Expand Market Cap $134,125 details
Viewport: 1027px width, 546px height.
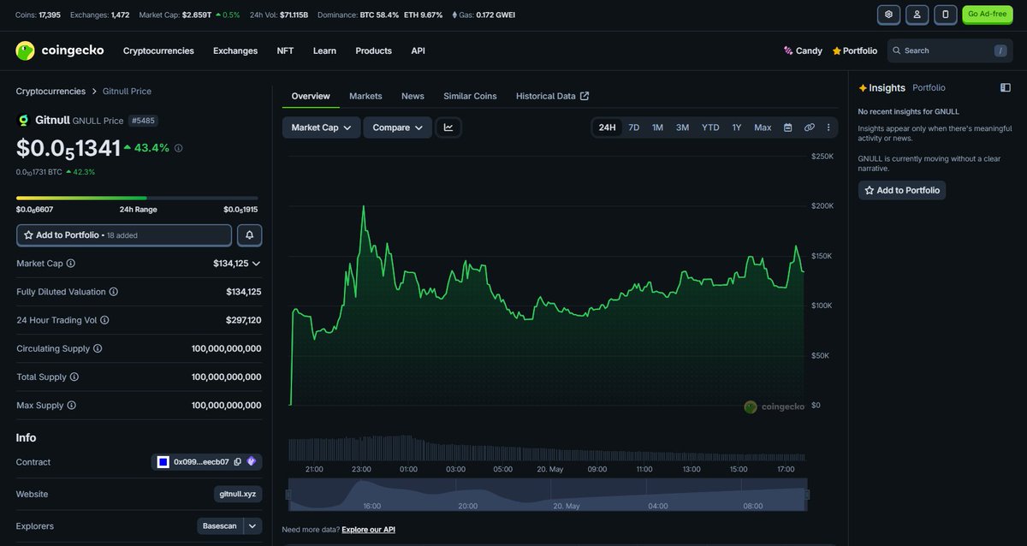point(256,264)
